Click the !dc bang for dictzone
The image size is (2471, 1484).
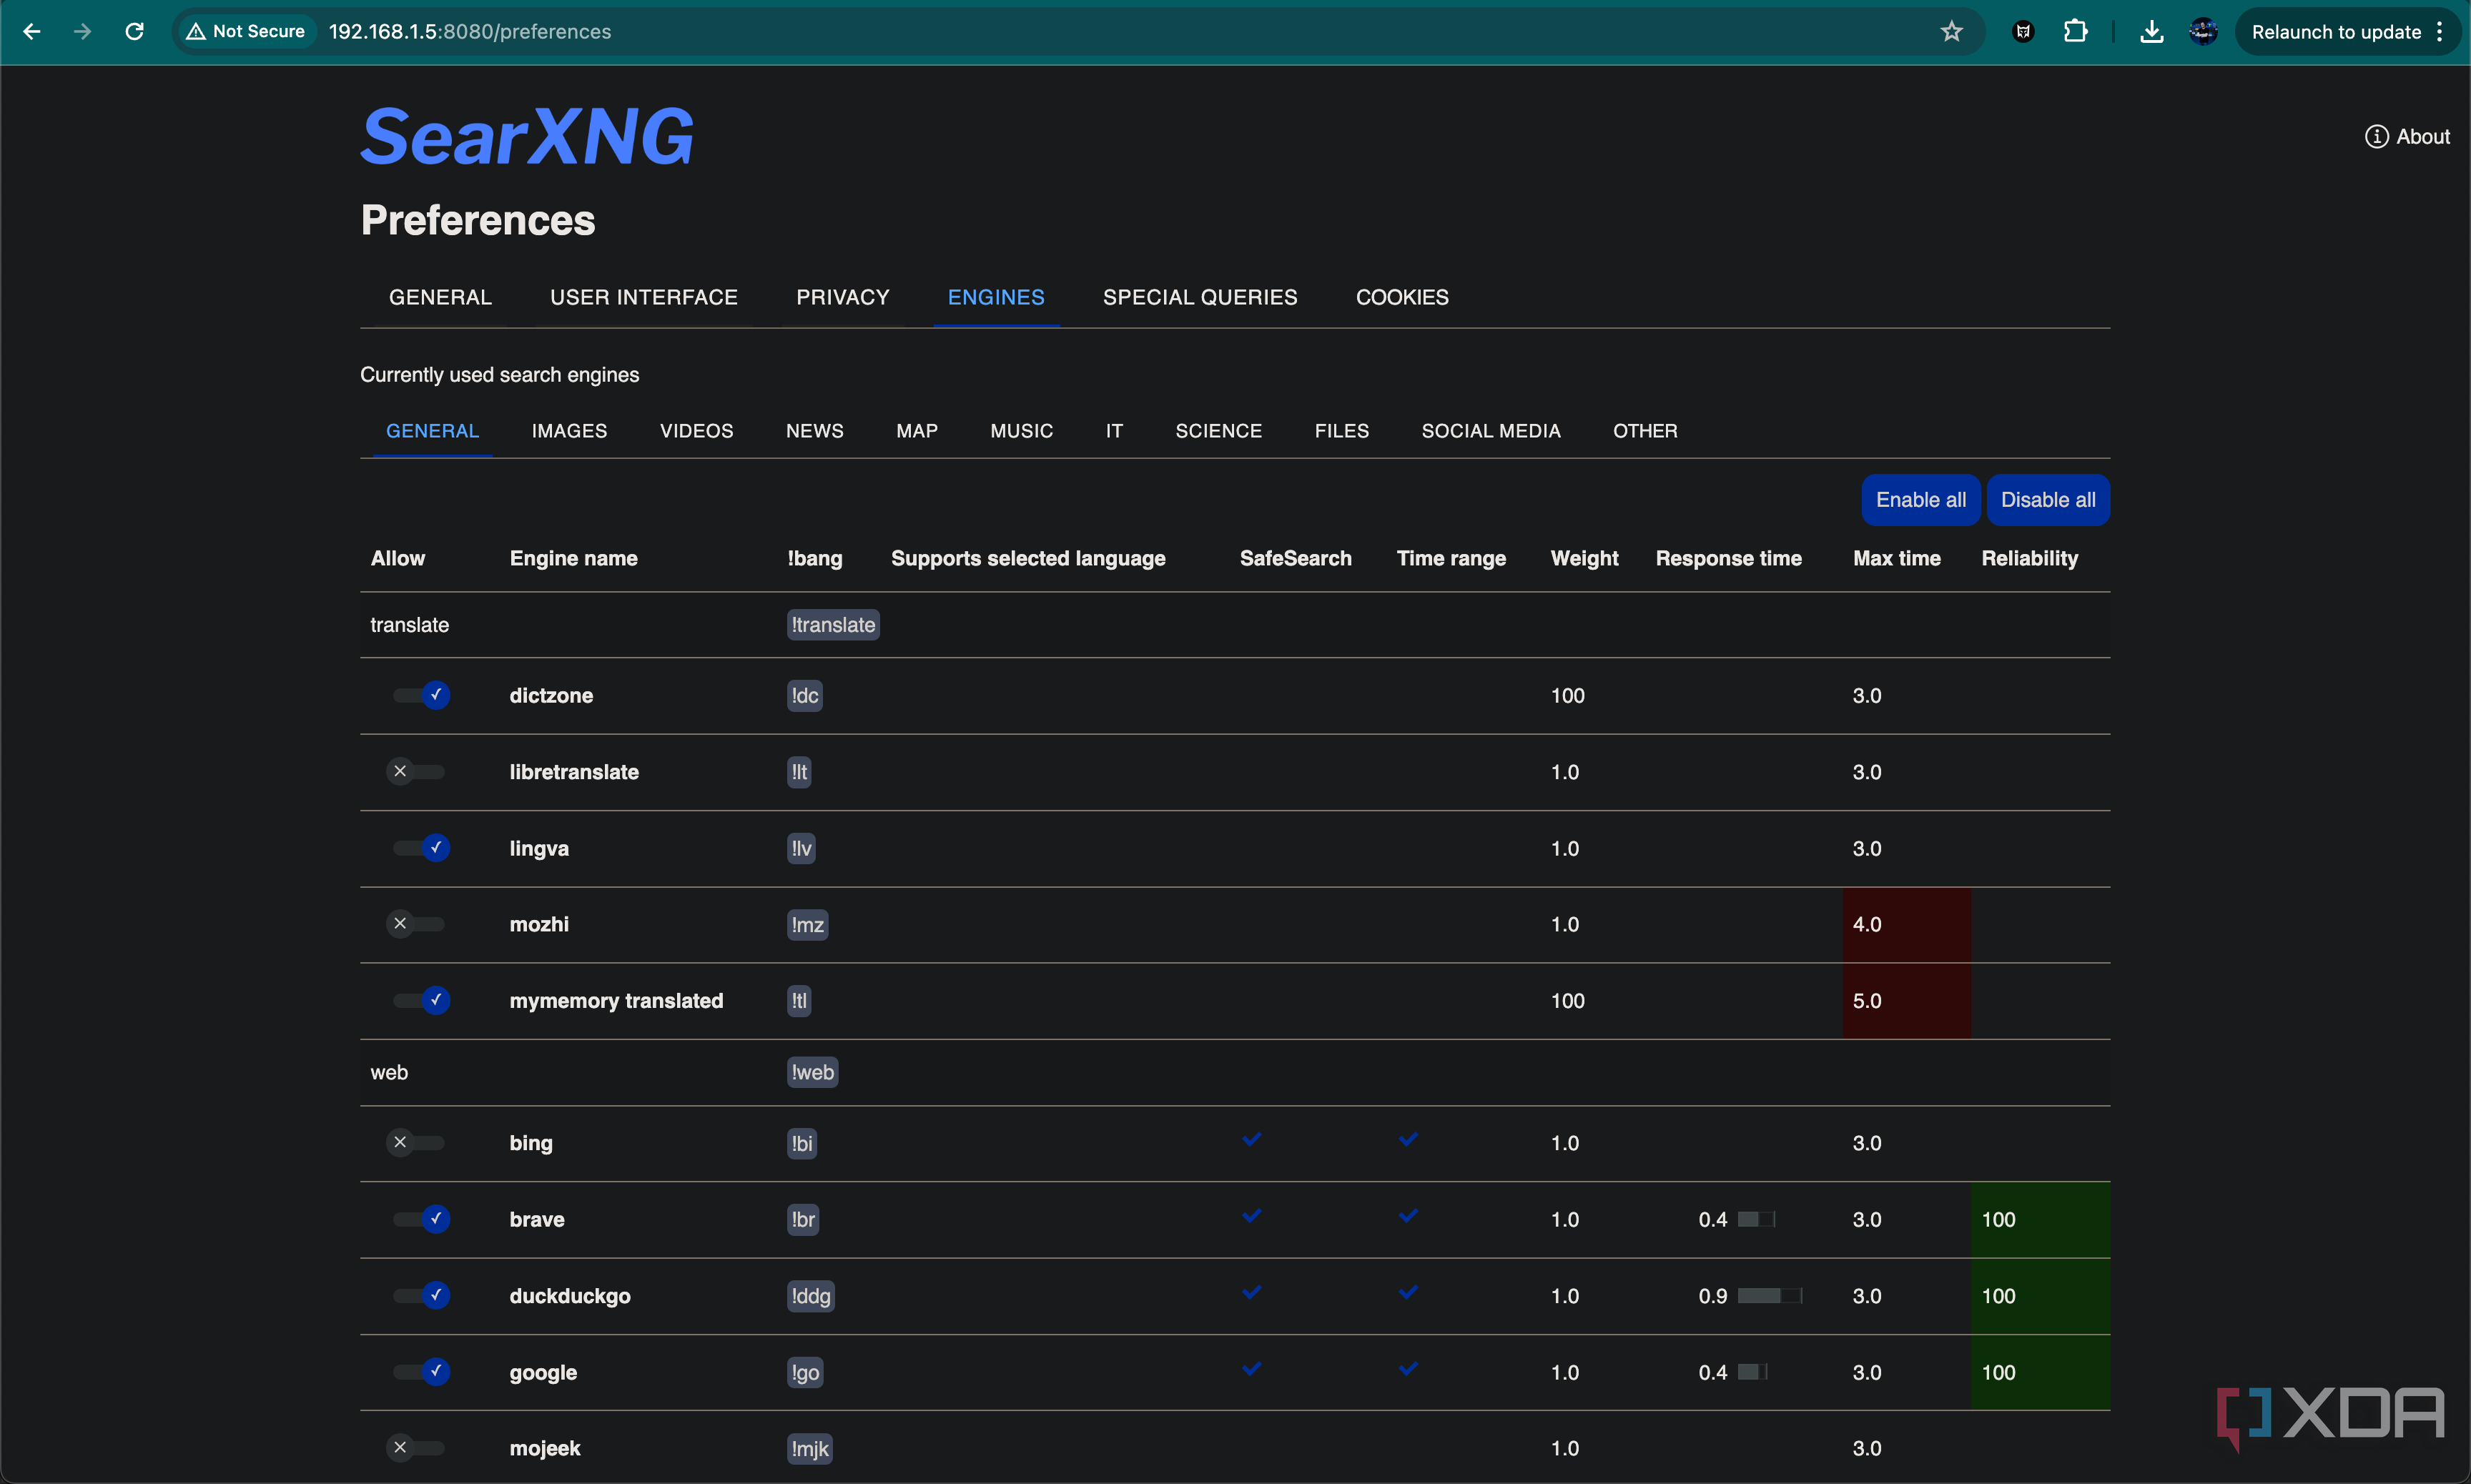coord(804,695)
